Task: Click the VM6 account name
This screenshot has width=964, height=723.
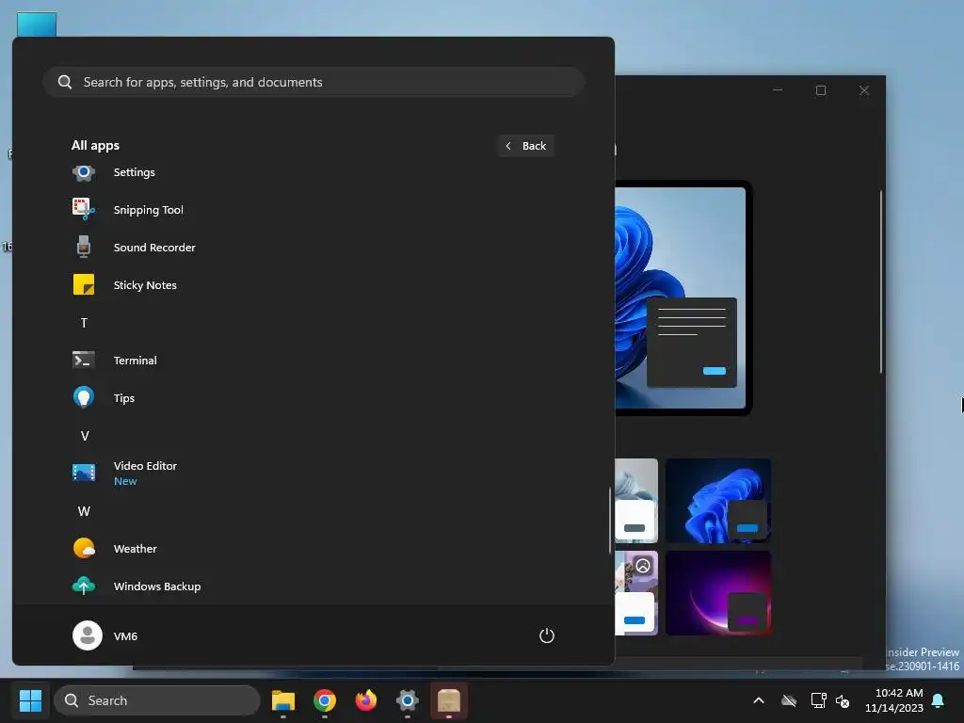Action: (125, 636)
